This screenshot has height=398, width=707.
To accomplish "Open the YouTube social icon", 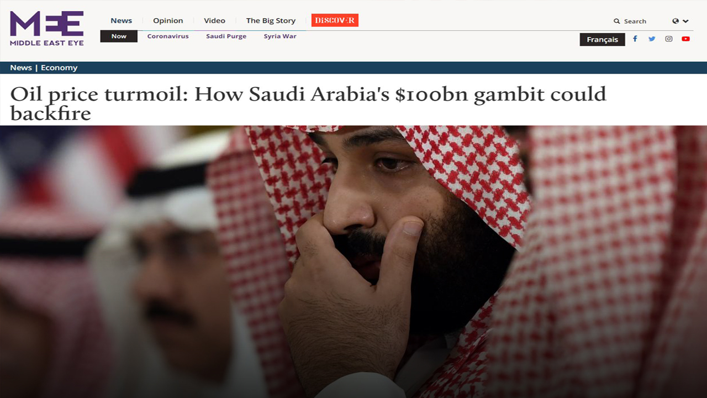I will (x=685, y=39).
